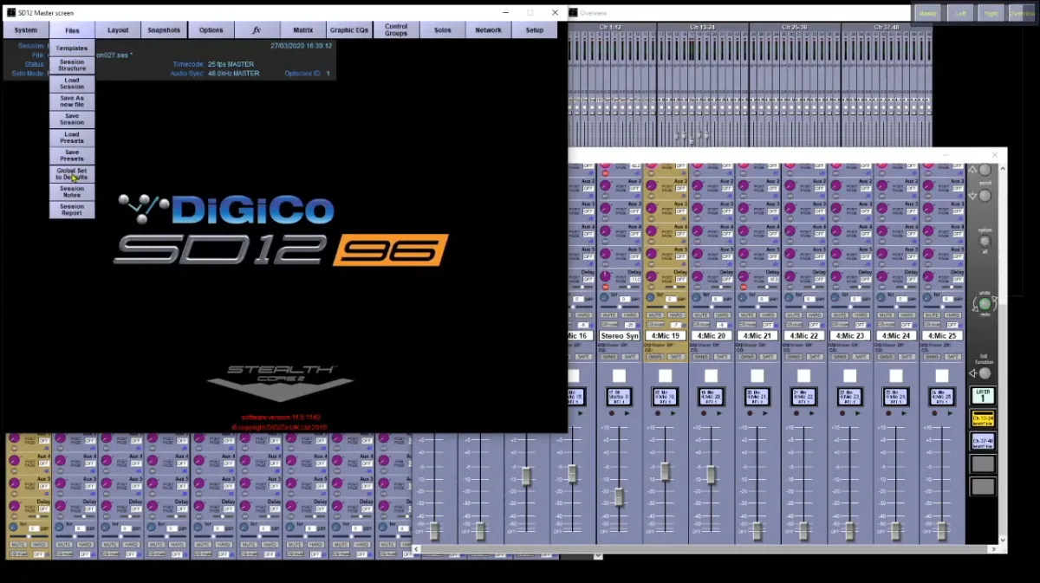Toggle GANG on 4:Mic 23
This screenshot has height=583, width=1040.
pyautogui.click(x=840, y=357)
